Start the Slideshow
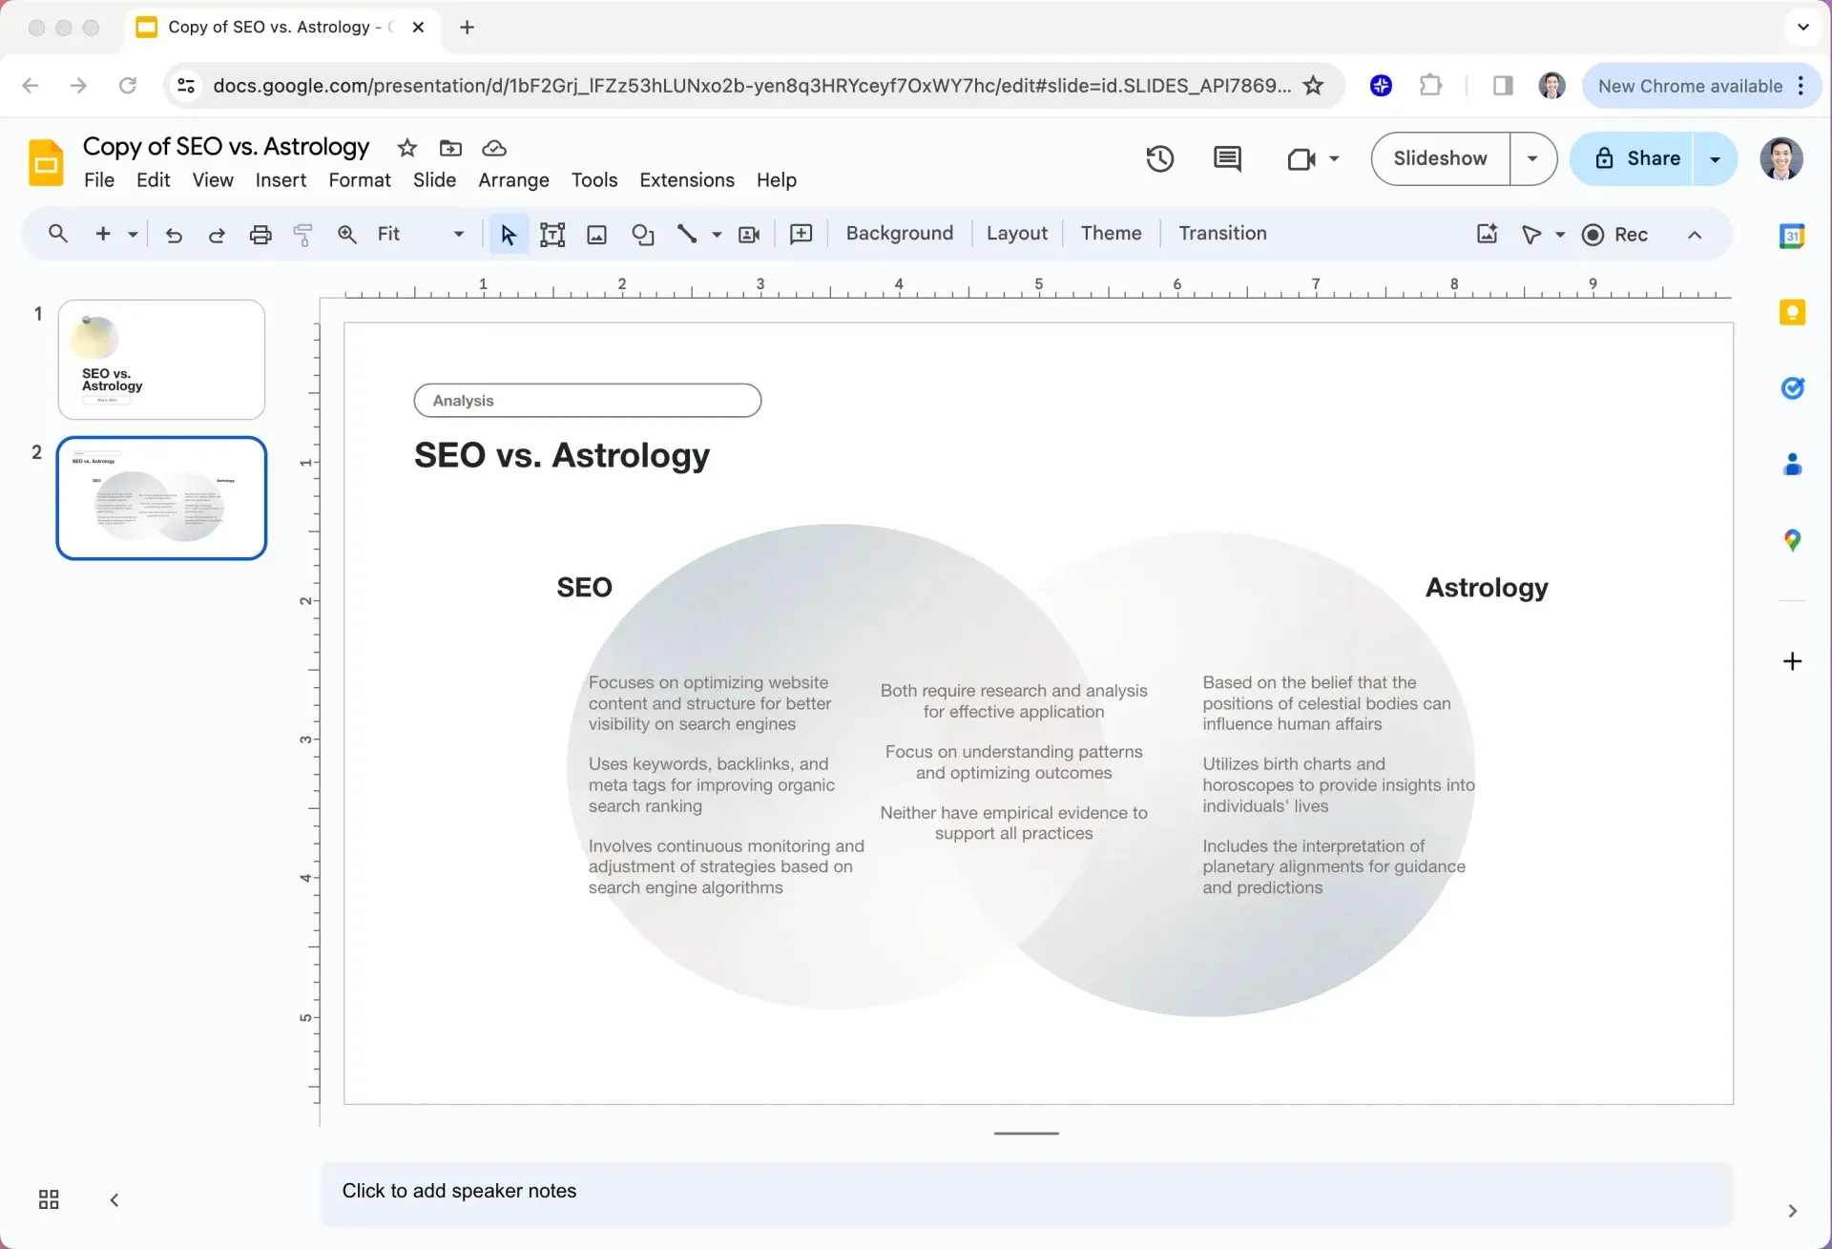This screenshot has height=1249, width=1832. [x=1440, y=158]
